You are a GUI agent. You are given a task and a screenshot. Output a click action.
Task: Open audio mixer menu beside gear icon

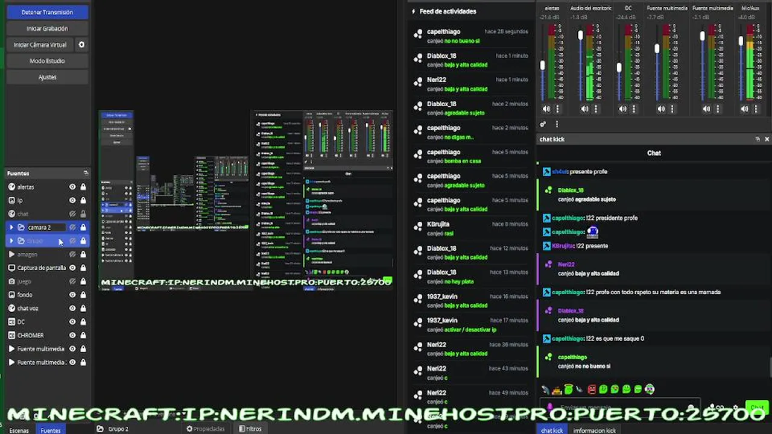(557, 124)
